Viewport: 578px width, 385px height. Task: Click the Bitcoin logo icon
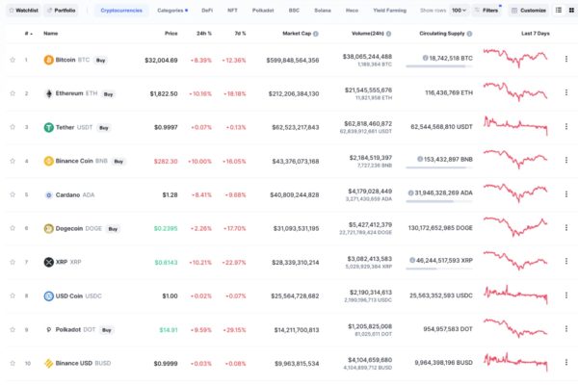pos(49,60)
